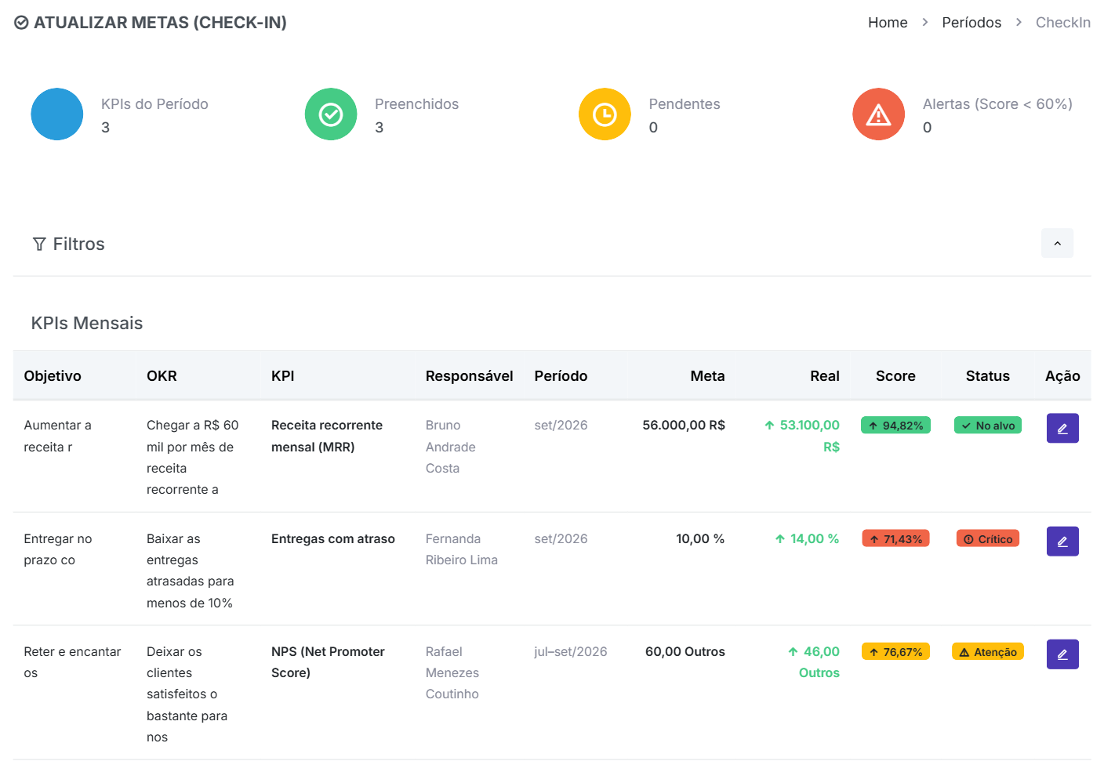Click responsible Fernanda Ribeiro Lima

(462, 549)
